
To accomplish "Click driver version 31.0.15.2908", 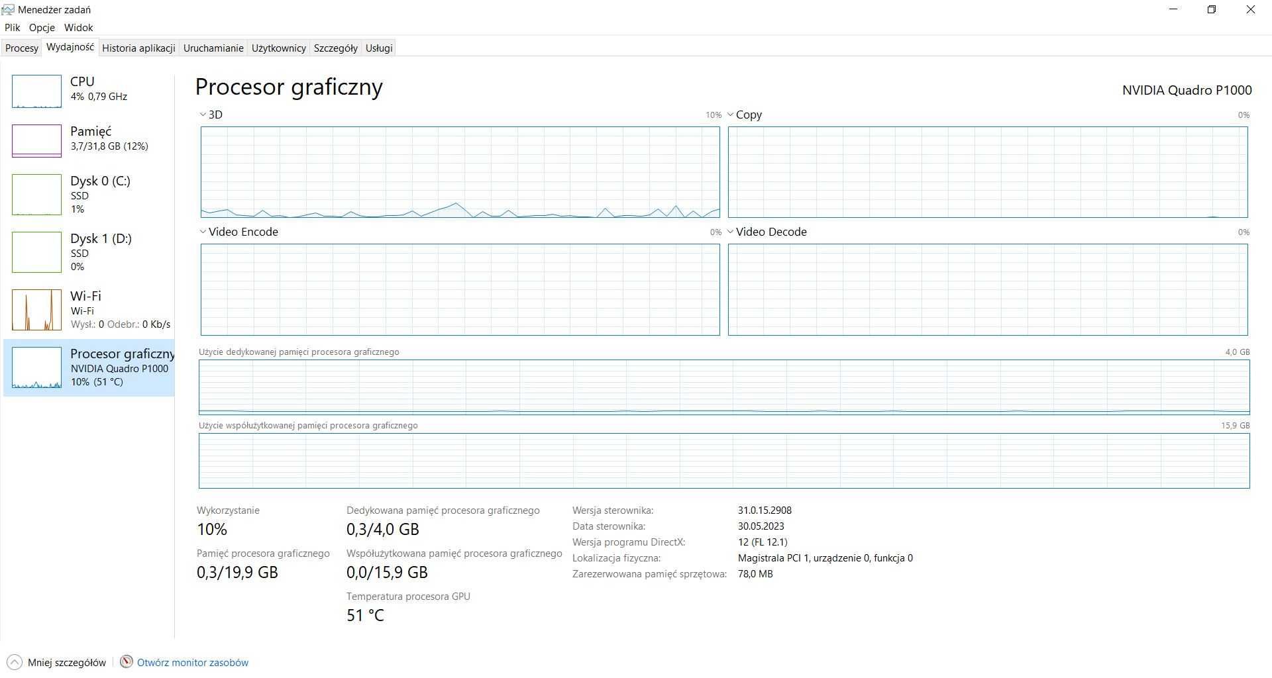I will (x=765, y=510).
